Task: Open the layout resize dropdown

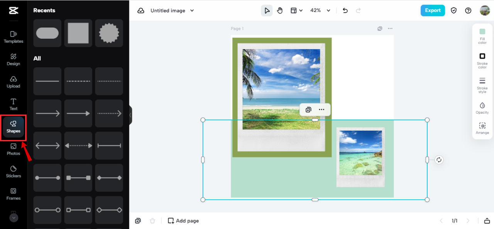Action: [x=296, y=10]
